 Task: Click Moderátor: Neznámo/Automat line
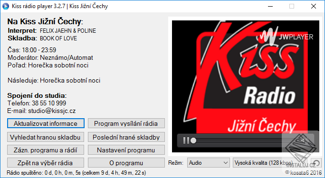click(50, 57)
